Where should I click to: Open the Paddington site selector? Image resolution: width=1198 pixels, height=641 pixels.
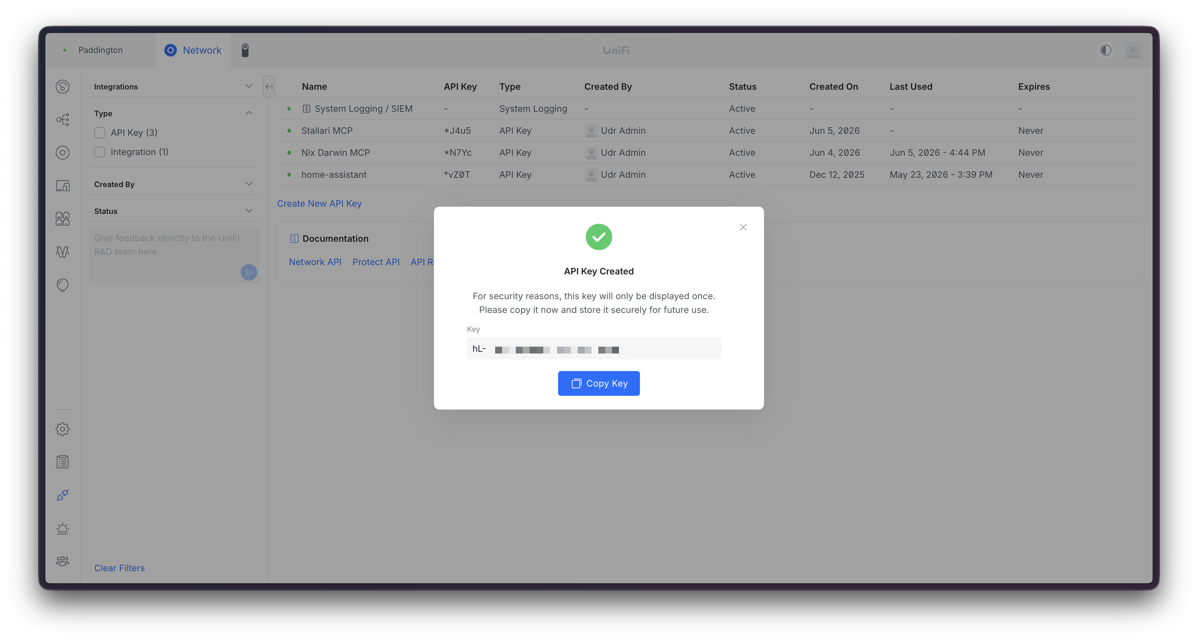tap(100, 50)
